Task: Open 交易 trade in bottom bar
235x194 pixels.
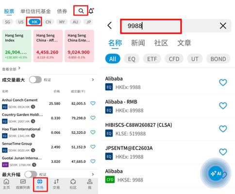Action: tap(56, 184)
